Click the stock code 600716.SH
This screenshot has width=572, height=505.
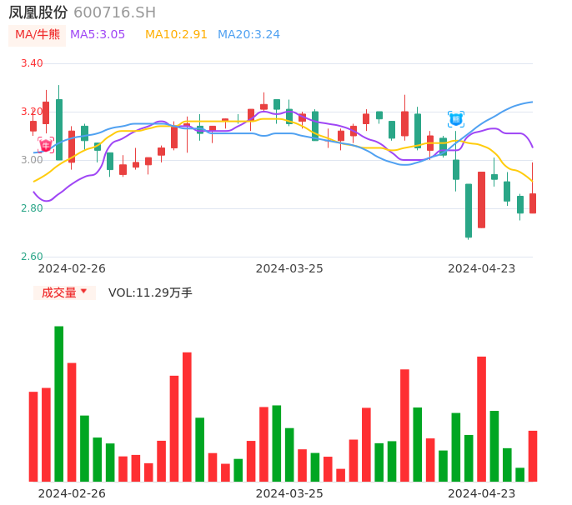[x=114, y=12]
